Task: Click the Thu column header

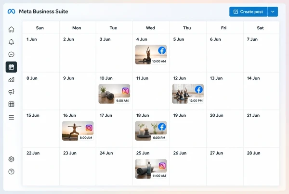Action: (x=187, y=28)
